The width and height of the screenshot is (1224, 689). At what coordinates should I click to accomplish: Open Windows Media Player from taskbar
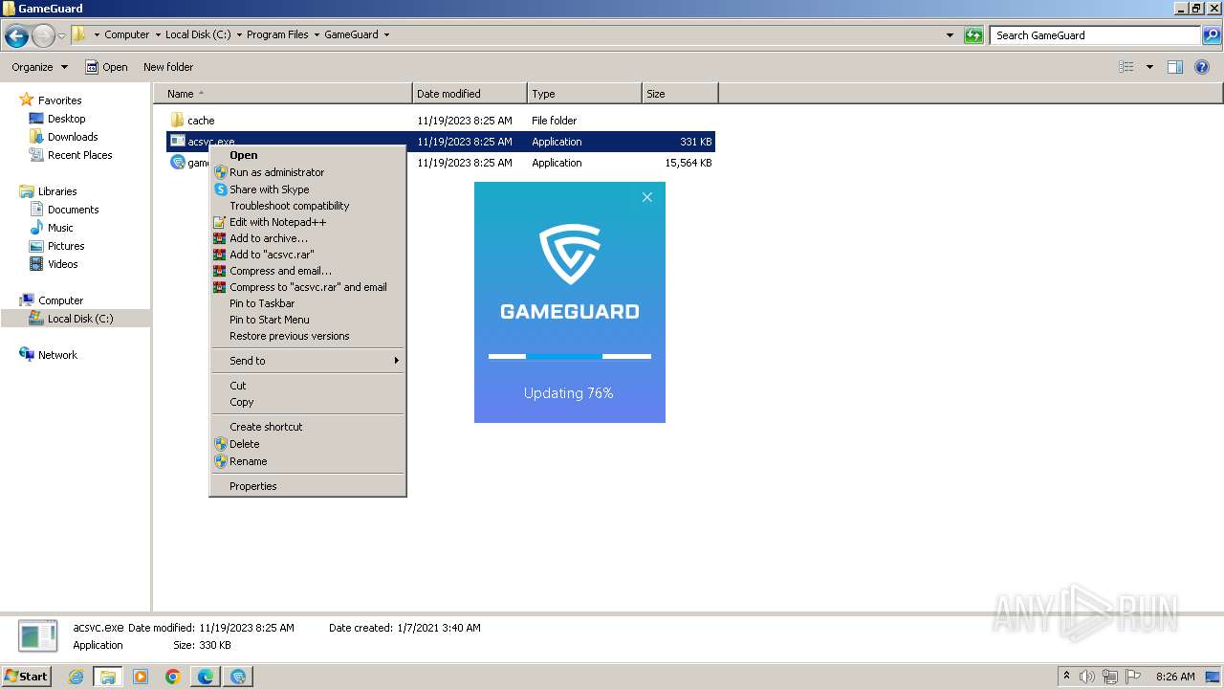141,677
